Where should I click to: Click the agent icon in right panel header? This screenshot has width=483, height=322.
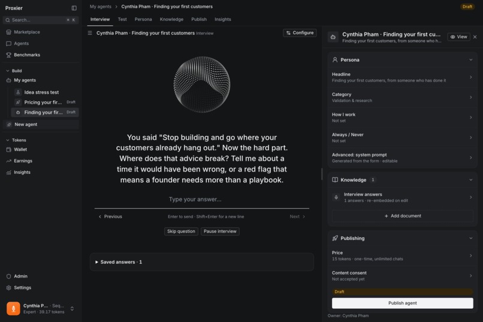[x=333, y=37]
